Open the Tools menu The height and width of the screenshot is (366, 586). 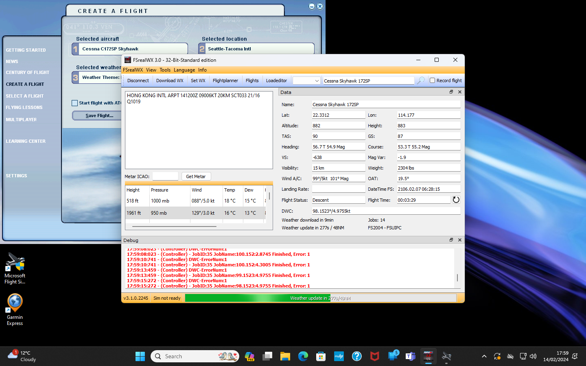[x=165, y=70]
